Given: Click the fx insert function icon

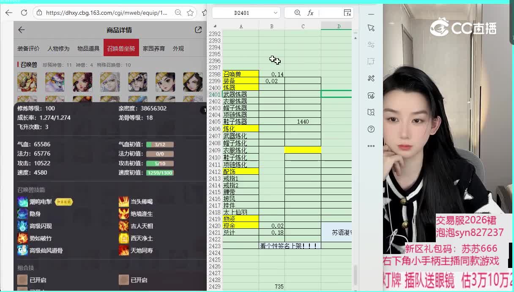Looking at the screenshot, I should tap(310, 13).
